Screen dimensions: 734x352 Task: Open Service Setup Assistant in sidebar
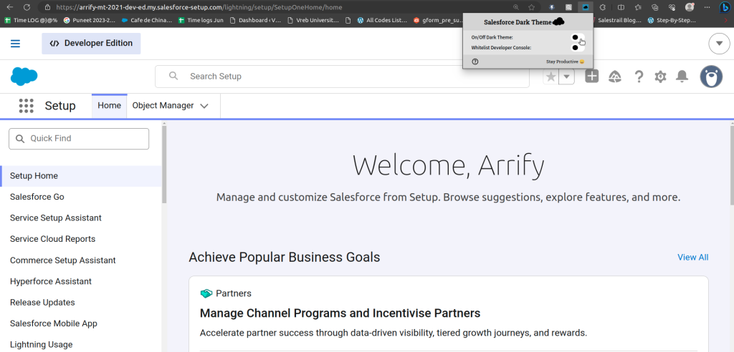(56, 218)
